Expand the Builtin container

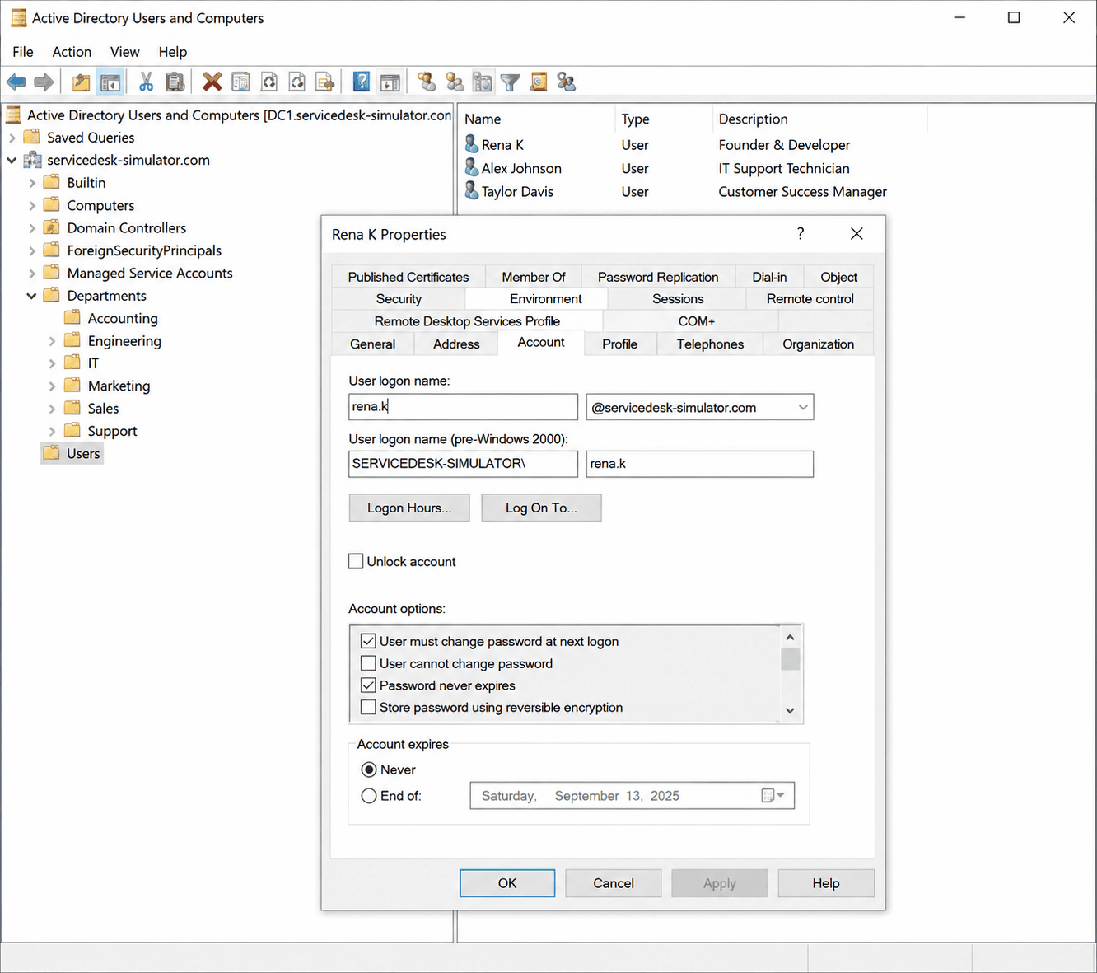tap(32, 183)
